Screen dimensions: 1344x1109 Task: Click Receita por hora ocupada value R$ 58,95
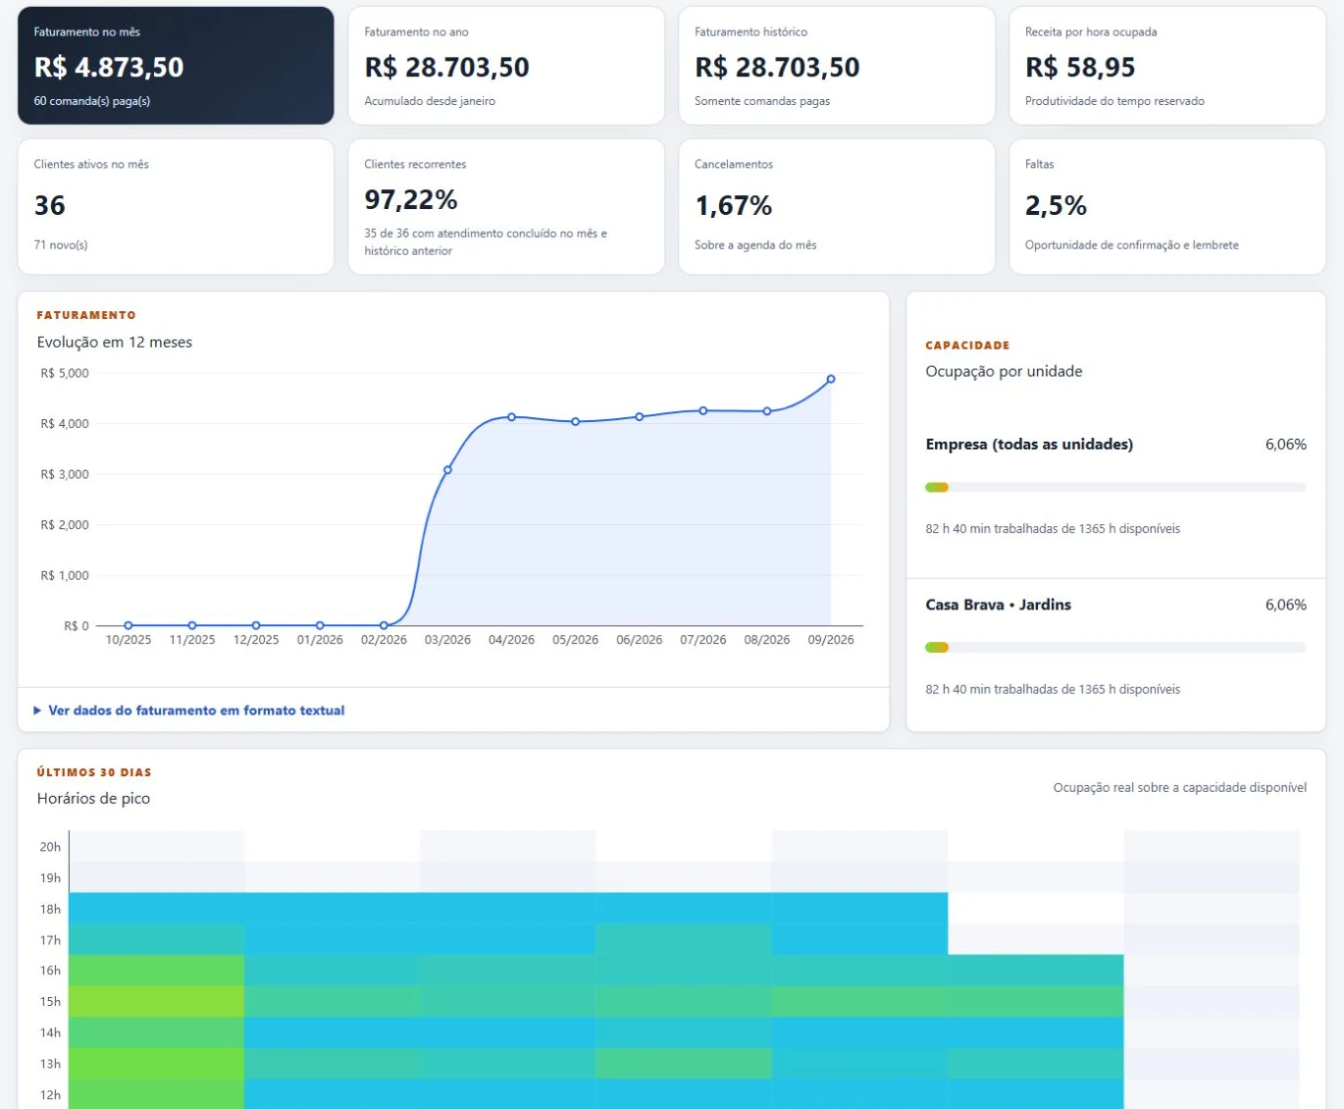(1080, 67)
